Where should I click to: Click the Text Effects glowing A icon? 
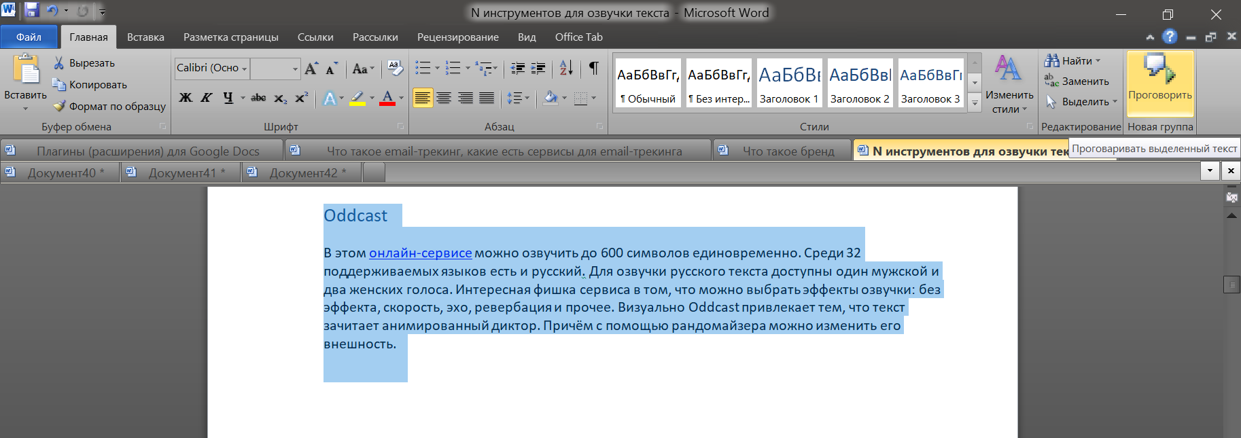(330, 98)
